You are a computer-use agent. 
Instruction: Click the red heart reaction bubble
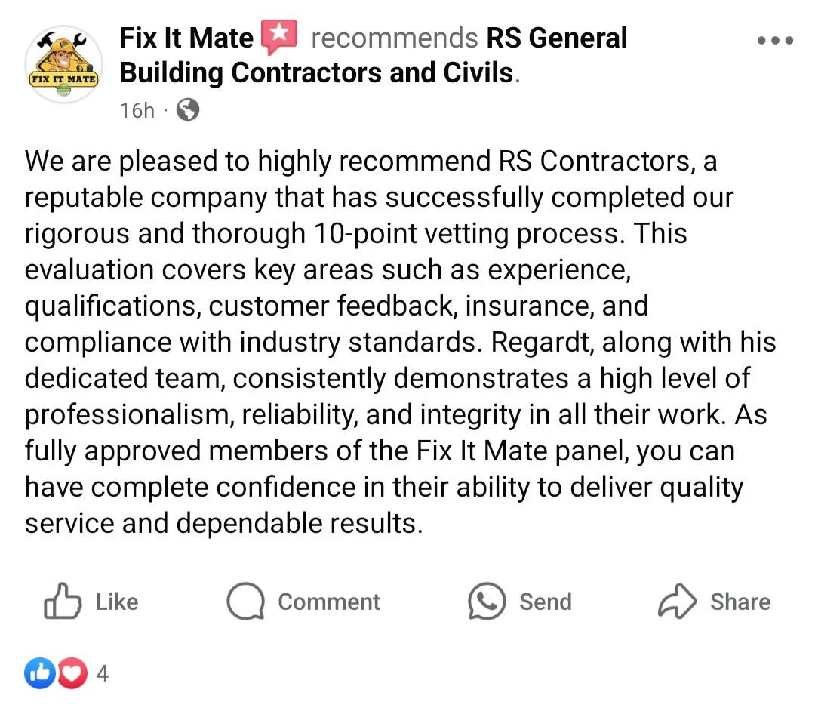[72, 673]
